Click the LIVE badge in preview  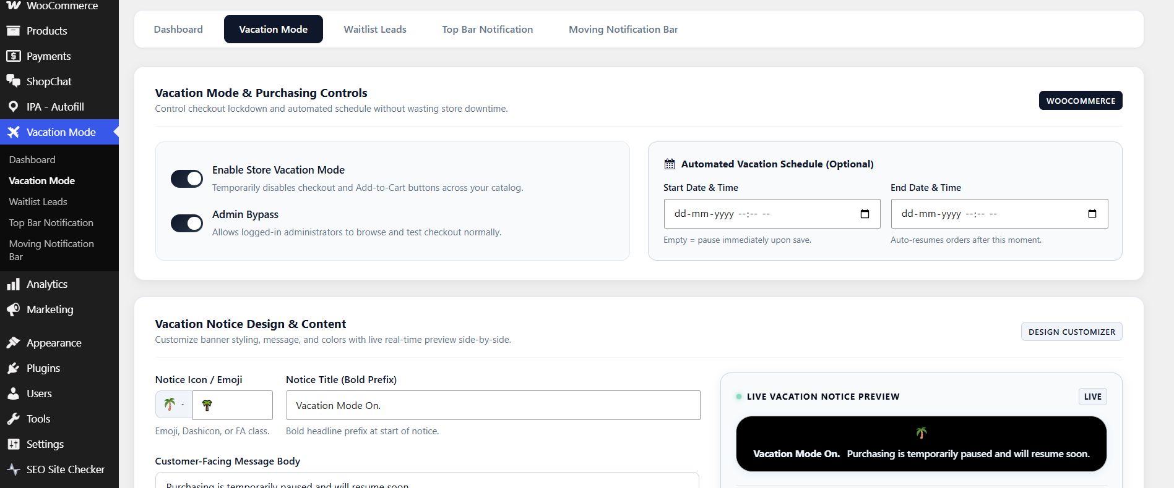pyautogui.click(x=1093, y=397)
